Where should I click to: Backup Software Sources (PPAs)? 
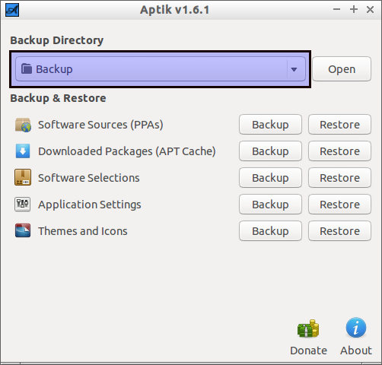(x=270, y=125)
